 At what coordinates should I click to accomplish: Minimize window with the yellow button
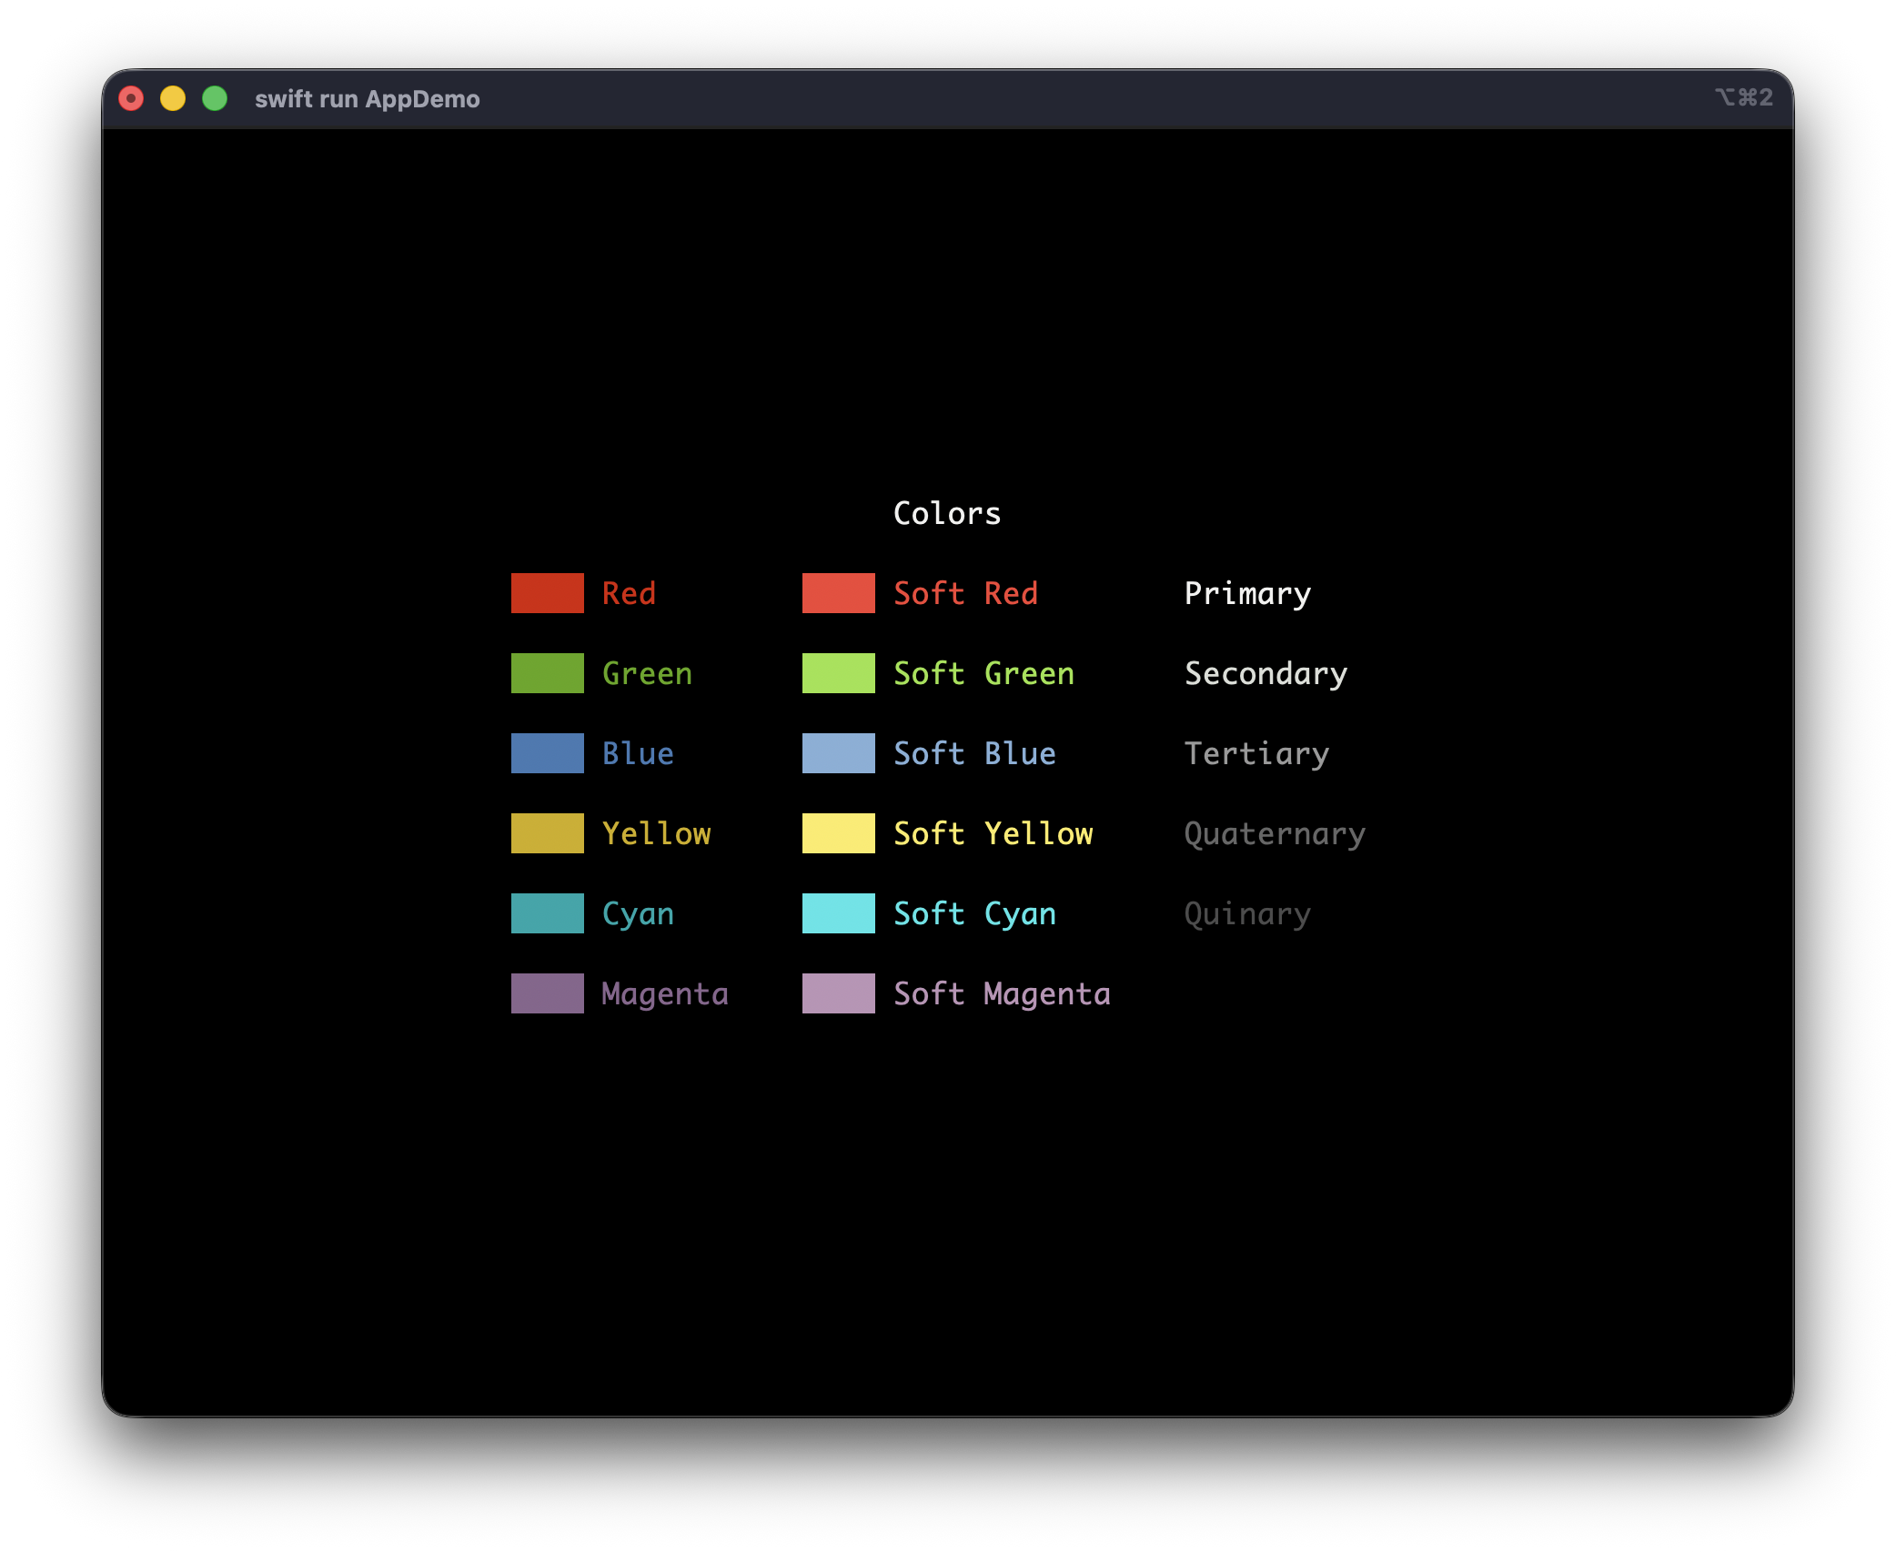coord(173,98)
